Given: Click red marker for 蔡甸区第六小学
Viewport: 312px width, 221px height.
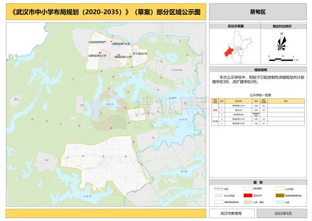Looking at the screenshot, I should (x=119, y=54).
